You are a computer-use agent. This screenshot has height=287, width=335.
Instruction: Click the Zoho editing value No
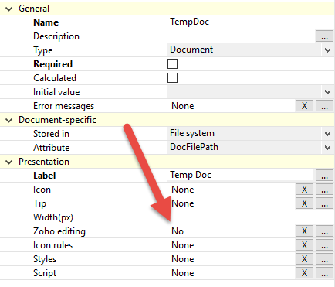click(x=178, y=231)
